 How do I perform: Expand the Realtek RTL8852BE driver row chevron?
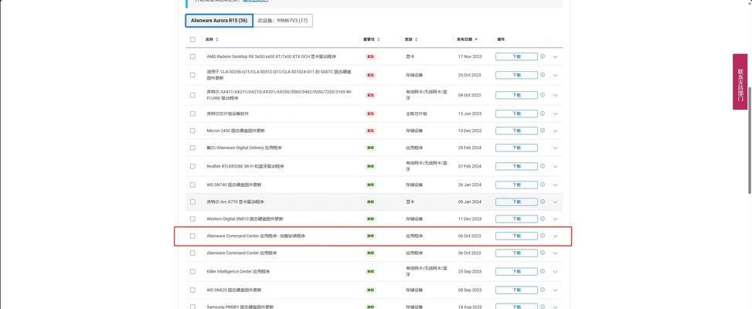(x=556, y=166)
